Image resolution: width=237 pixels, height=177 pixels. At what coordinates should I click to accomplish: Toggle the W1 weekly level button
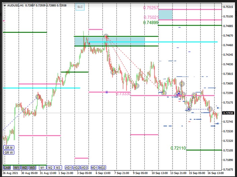pyautogui.click(x=16, y=167)
